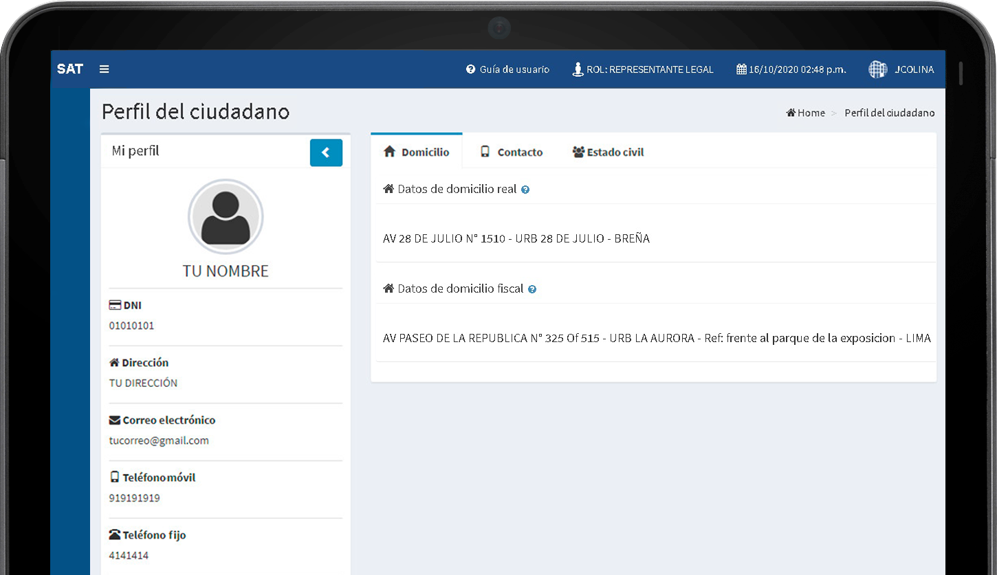Click the envelope icon next to Correo electrónico
997x575 pixels.
point(115,420)
